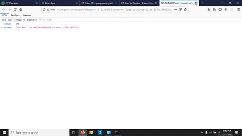Viewport: 242px width, 136px height.
Task: Select the Raw Data tab
Action: (15, 15)
